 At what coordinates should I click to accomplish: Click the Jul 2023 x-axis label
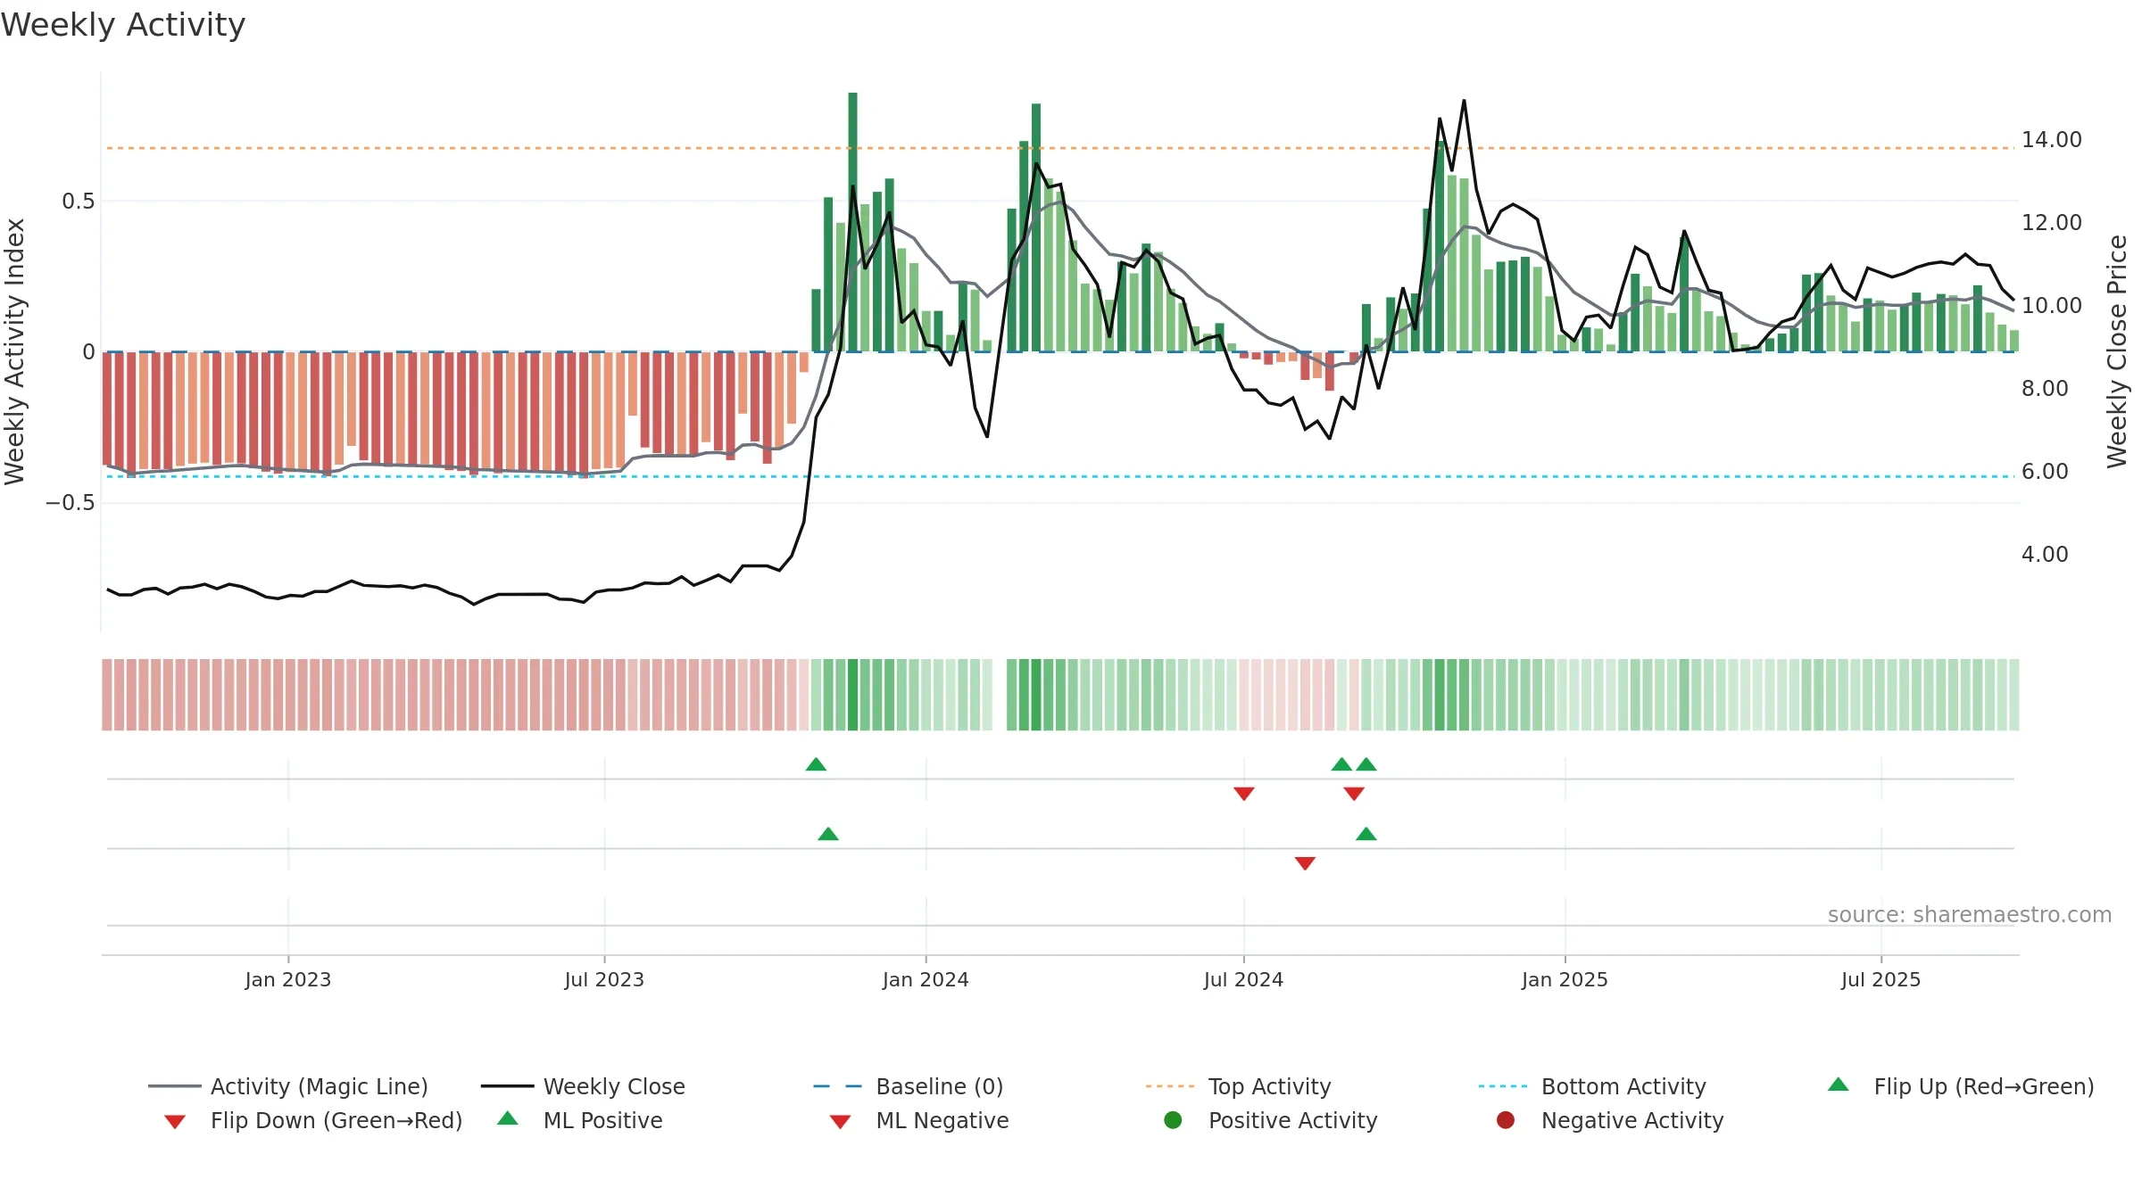pos(604,980)
